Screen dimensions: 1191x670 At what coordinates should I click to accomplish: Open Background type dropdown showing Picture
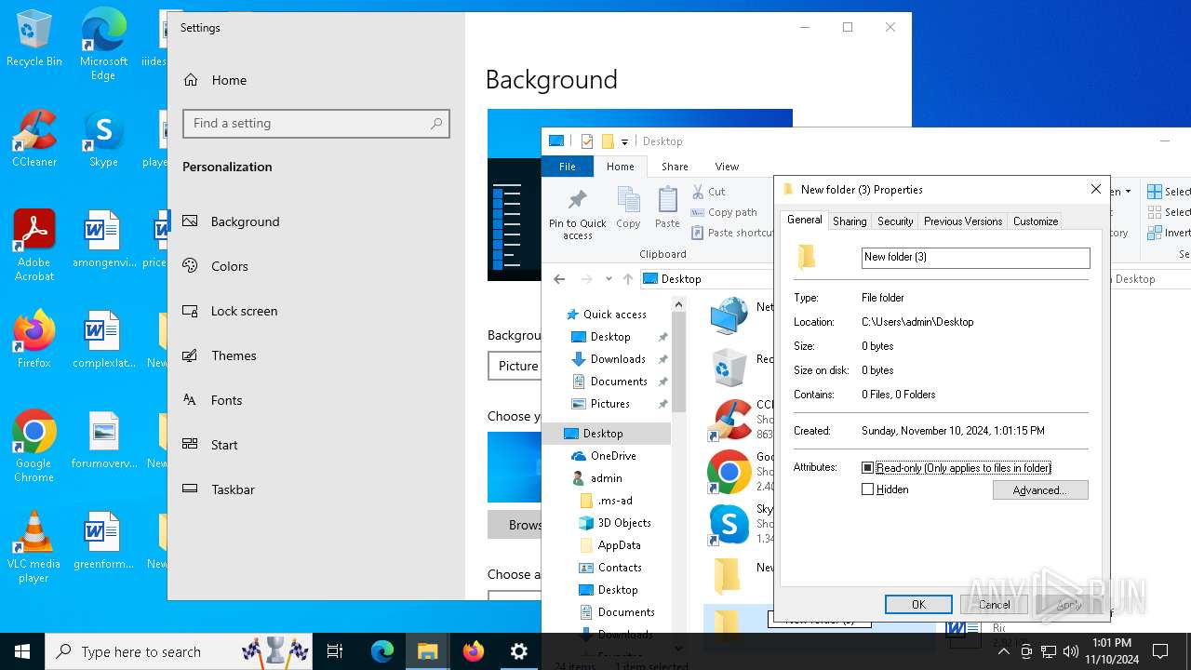click(515, 366)
